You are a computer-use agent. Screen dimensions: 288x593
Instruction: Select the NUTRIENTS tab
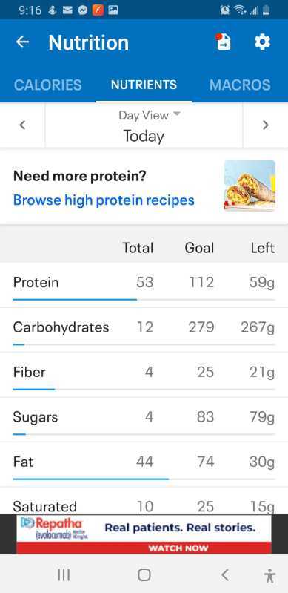click(x=144, y=85)
